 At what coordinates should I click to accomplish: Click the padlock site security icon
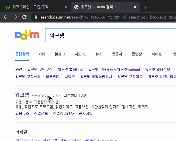point(36,17)
